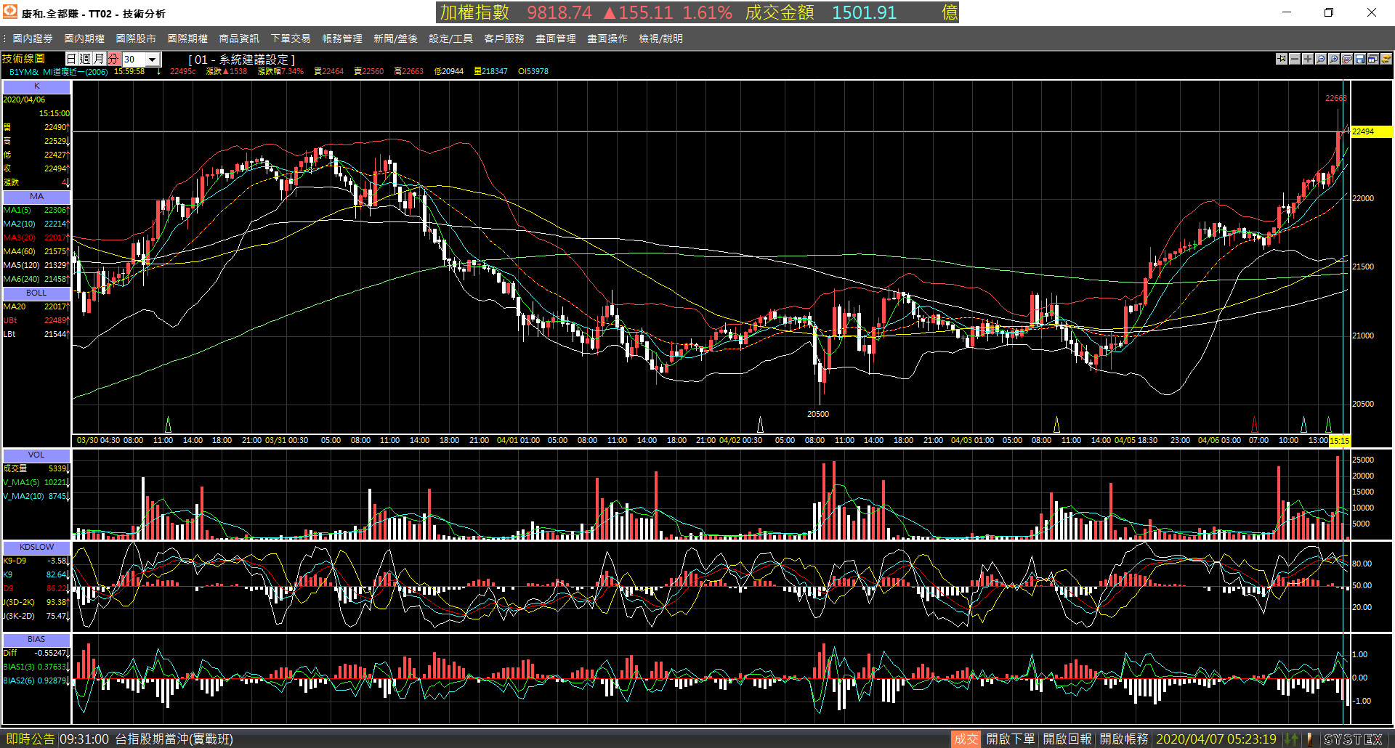This screenshot has height=748, width=1395.
Task: Click the yellow triangle marker near 04/03 11:00
Action: [x=1056, y=424]
